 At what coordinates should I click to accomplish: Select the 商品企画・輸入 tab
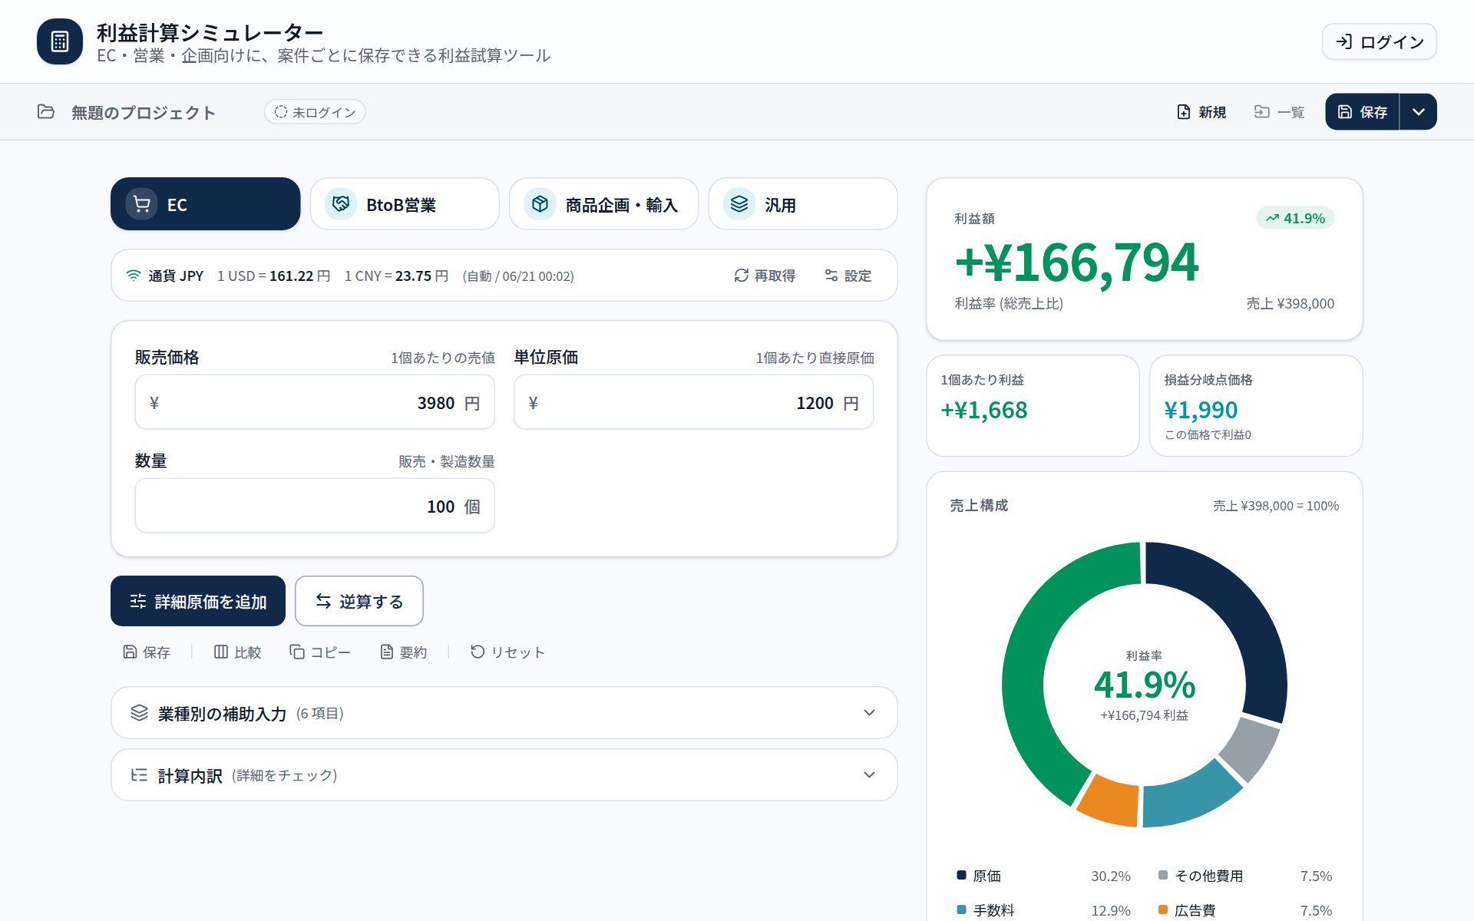(603, 204)
